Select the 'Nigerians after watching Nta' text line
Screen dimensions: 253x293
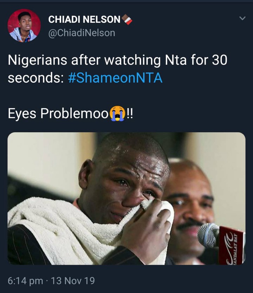[x=117, y=60]
